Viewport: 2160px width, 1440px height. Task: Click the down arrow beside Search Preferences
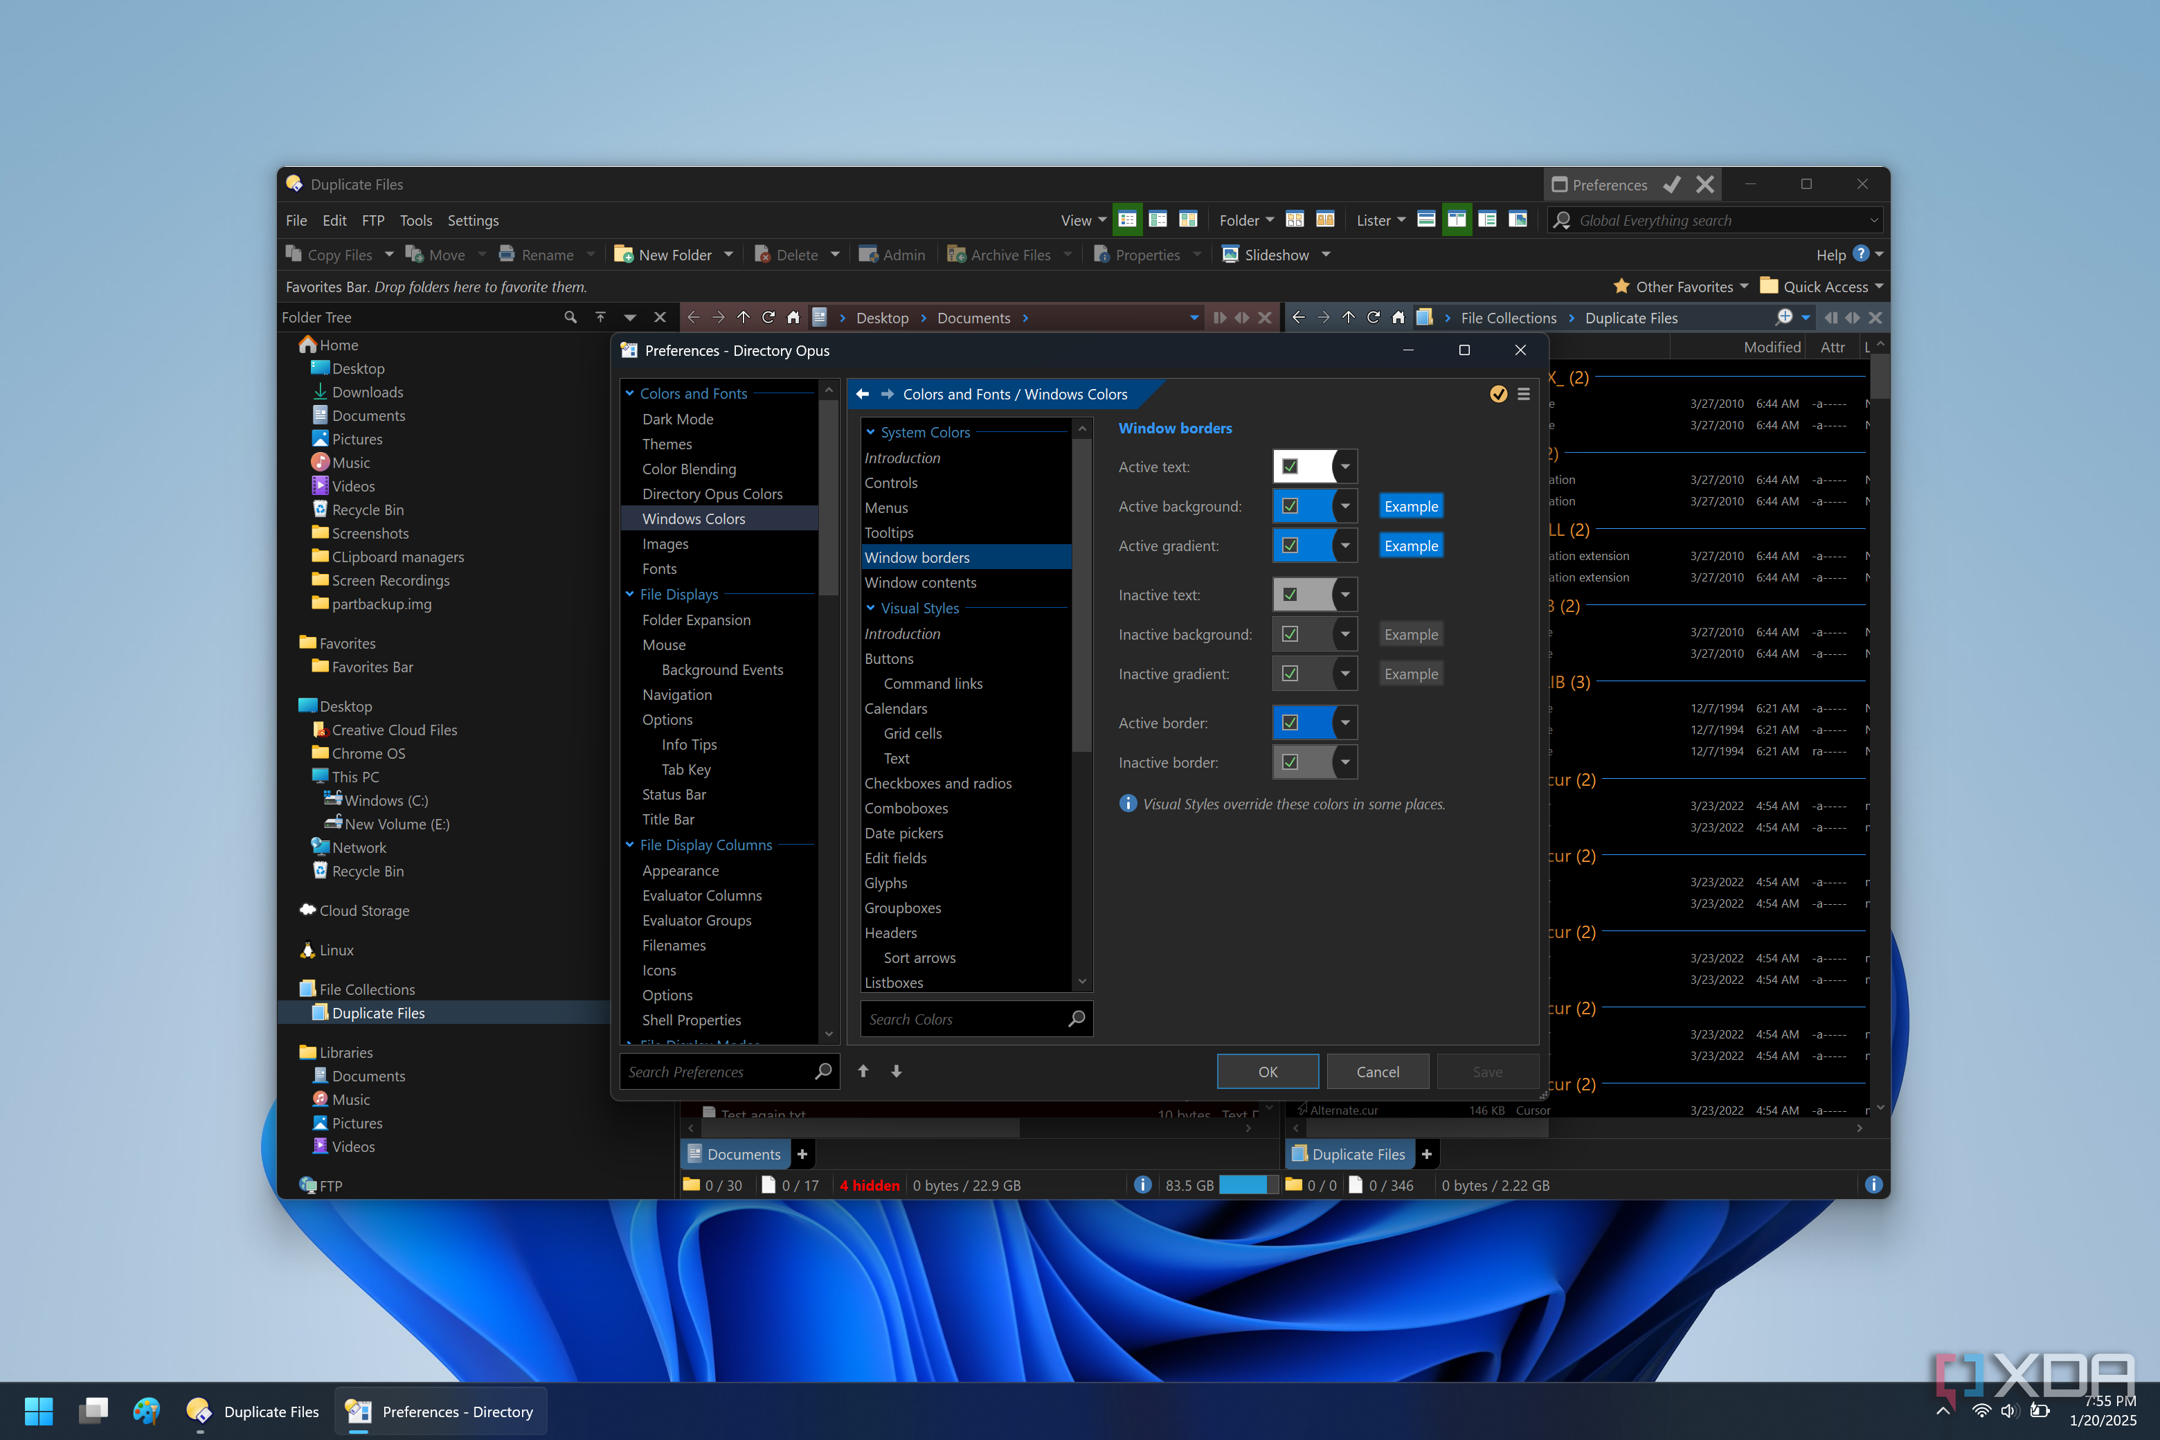897,1071
